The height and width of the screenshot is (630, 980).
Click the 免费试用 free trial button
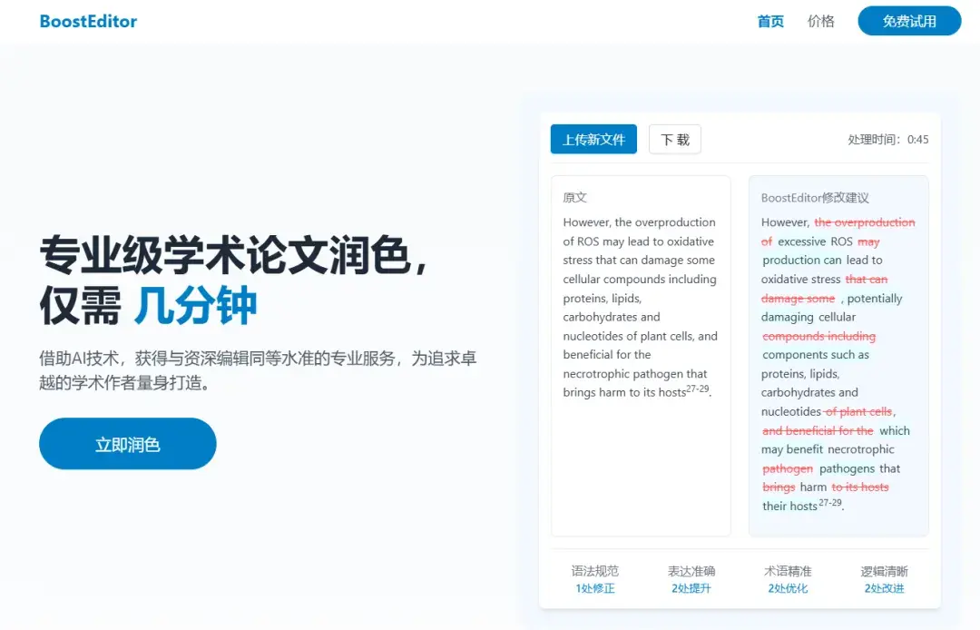pyautogui.click(x=908, y=20)
